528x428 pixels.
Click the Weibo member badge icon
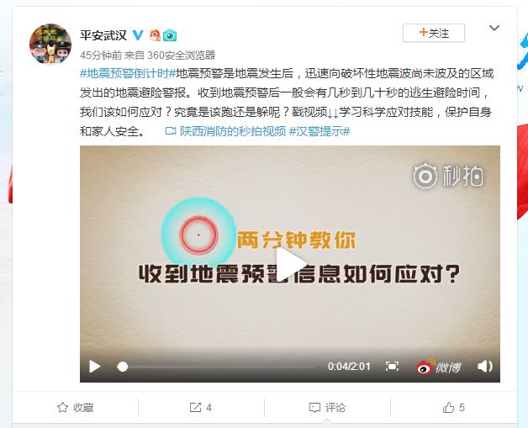[155, 35]
